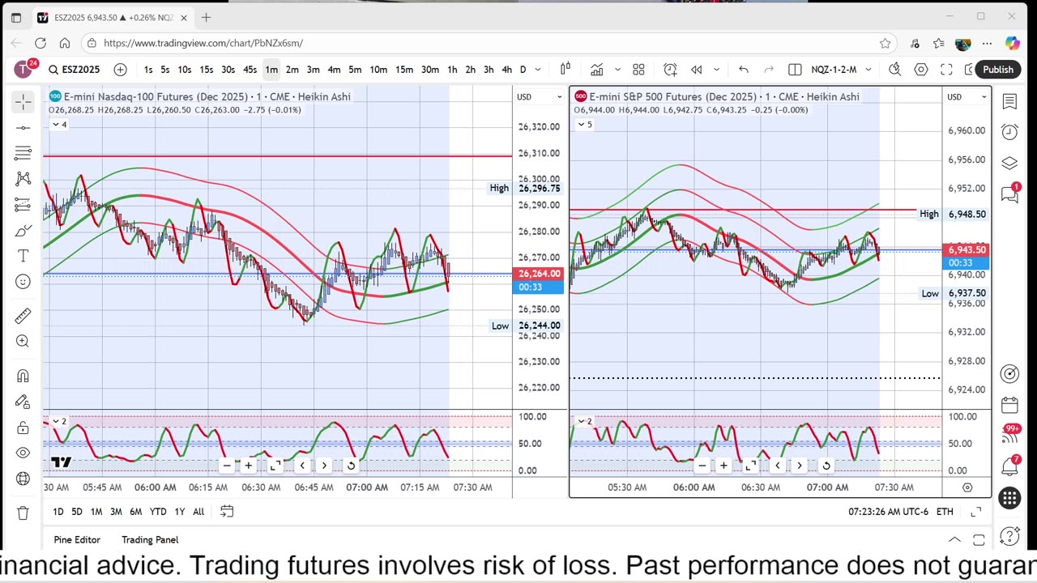
Task: Select the 1h timeframe
Action: [452, 70]
